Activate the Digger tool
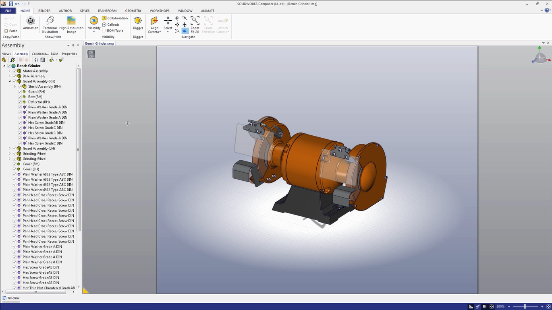The width and height of the screenshot is (552, 310). (138, 21)
